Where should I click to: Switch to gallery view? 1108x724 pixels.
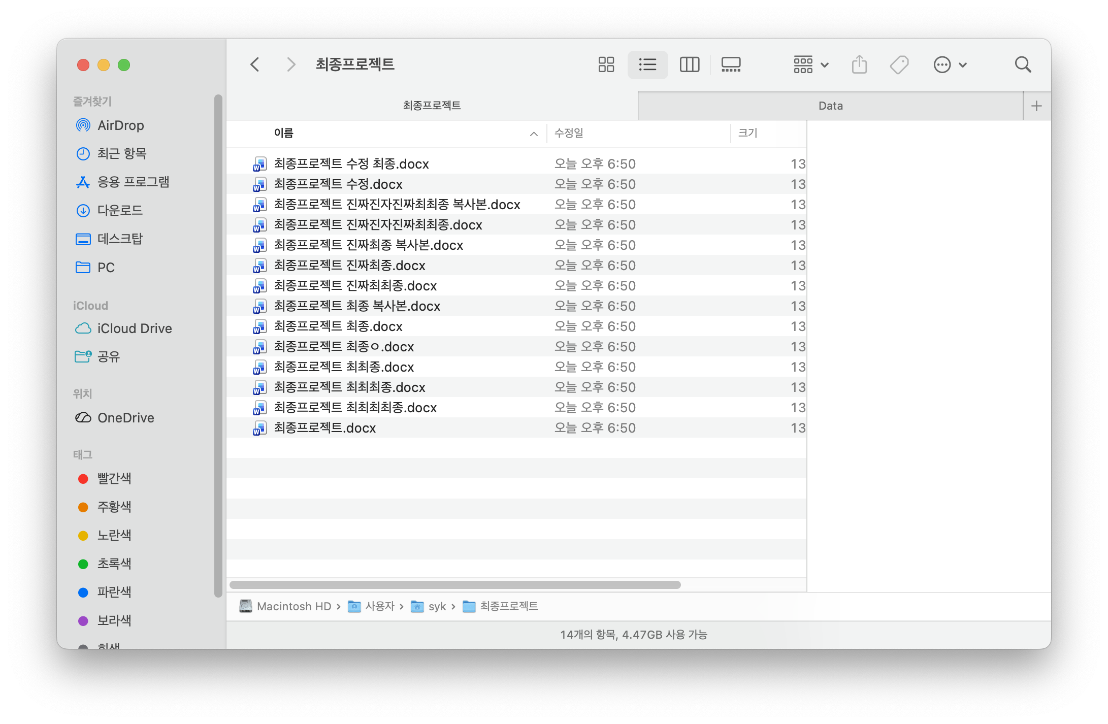coord(731,64)
